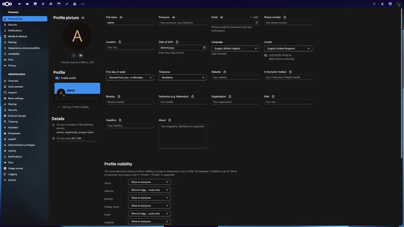
Task: Open the notifications bell in top bar
Action: 382,4
